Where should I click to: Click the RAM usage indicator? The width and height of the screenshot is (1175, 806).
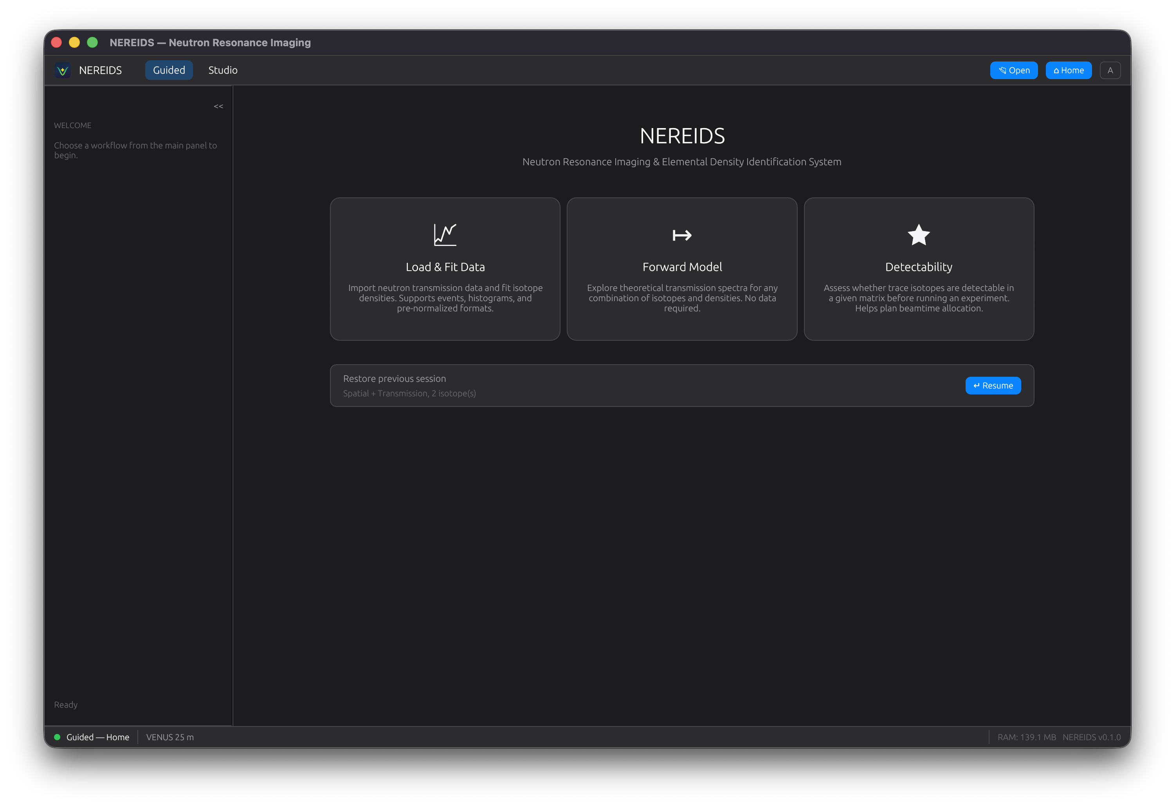coord(1026,737)
